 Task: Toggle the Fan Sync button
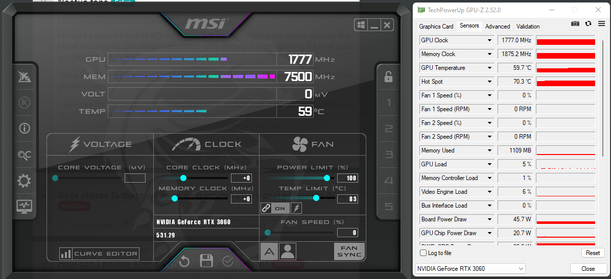pyautogui.click(x=349, y=251)
